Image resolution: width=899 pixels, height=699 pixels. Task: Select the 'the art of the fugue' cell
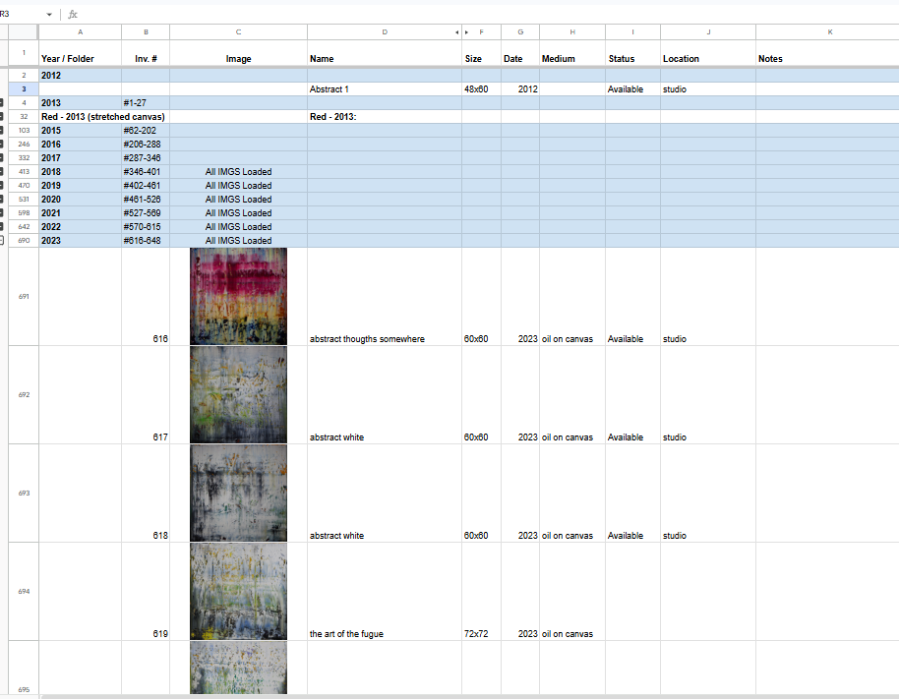click(385, 591)
